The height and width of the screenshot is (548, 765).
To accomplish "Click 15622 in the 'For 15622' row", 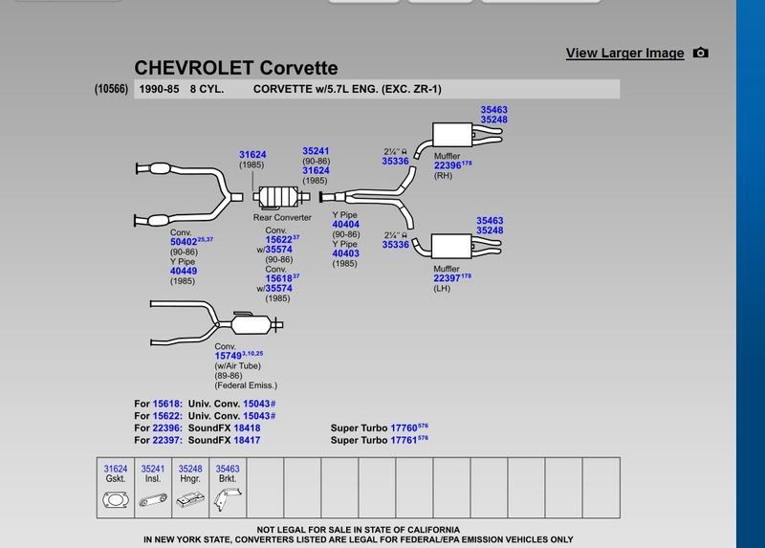I will click(166, 416).
